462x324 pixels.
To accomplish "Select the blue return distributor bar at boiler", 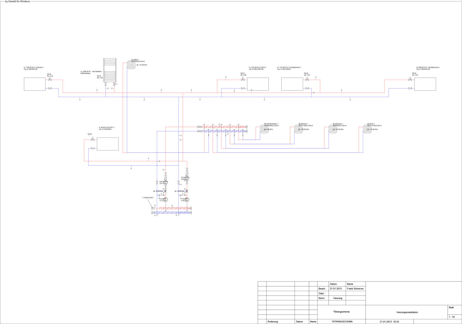I will pyautogui.click(x=172, y=213).
